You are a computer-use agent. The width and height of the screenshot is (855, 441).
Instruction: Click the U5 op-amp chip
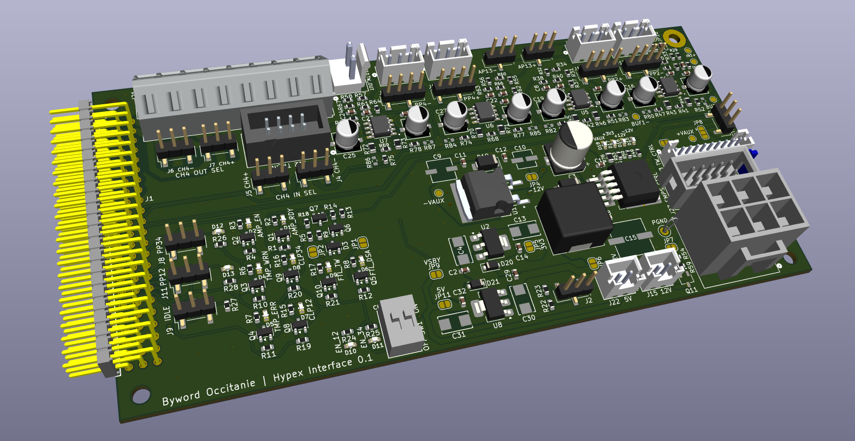(x=580, y=98)
